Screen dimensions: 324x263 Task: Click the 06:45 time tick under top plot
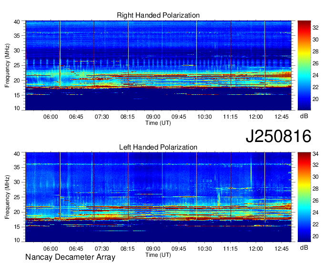[x=76, y=117]
